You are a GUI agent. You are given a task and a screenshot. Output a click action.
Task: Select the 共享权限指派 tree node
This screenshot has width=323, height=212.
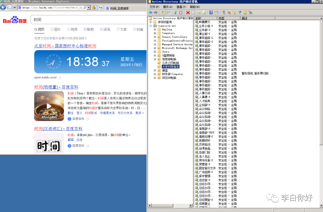coord(170,67)
